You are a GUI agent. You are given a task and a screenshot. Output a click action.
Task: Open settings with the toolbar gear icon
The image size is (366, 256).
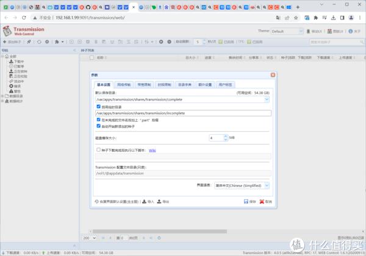point(47,41)
